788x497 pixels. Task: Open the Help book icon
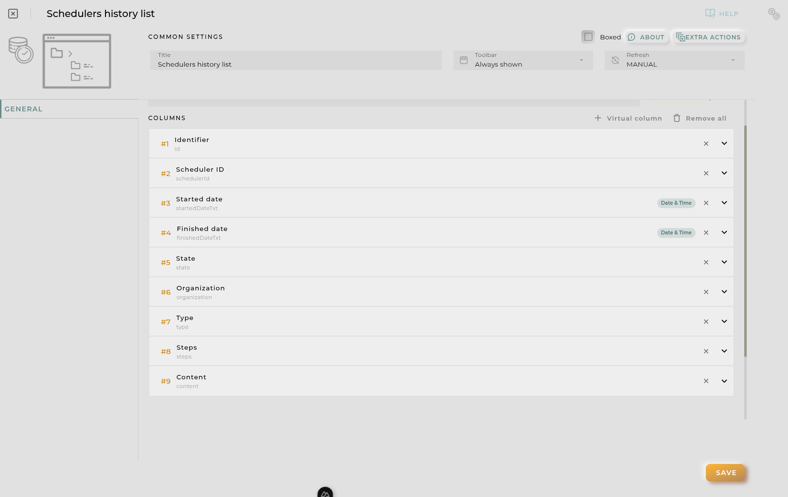(710, 14)
